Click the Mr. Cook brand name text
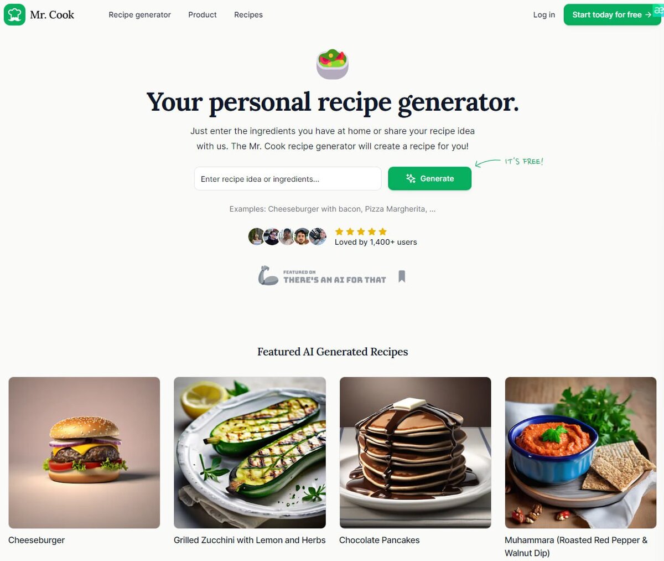This screenshot has width=664, height=561. click(x=52, y=15)
